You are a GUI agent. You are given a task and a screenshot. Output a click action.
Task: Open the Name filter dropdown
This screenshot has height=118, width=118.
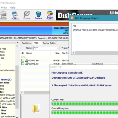pos(58,48)
